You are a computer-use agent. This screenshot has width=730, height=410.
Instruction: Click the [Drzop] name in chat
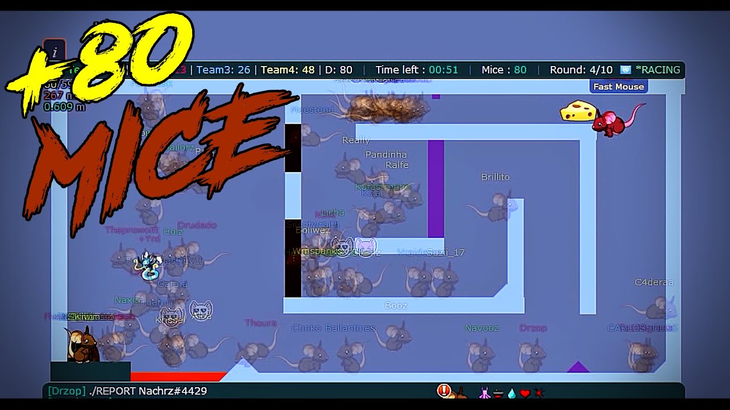click(67, 391)
